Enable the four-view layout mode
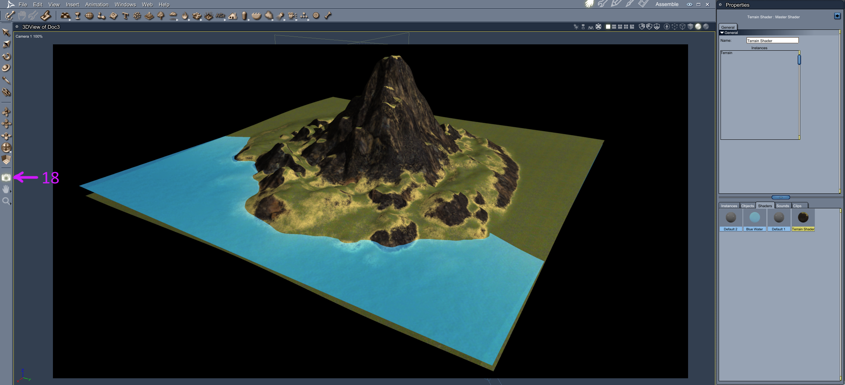Screen dimensions: 845x385 (x=626, y=26)
